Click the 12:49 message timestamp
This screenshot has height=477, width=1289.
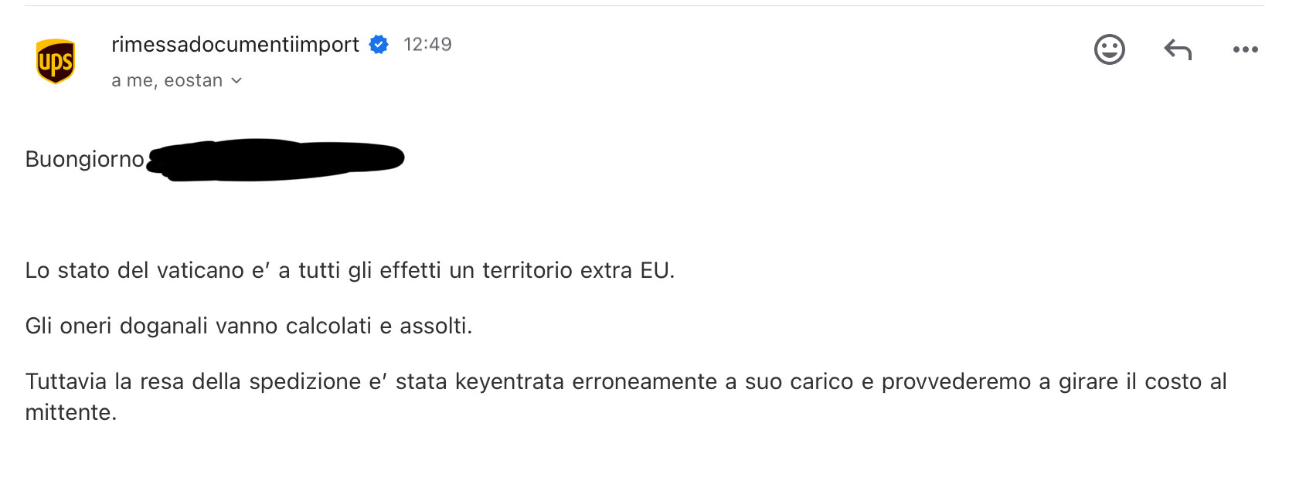point(427,44)
